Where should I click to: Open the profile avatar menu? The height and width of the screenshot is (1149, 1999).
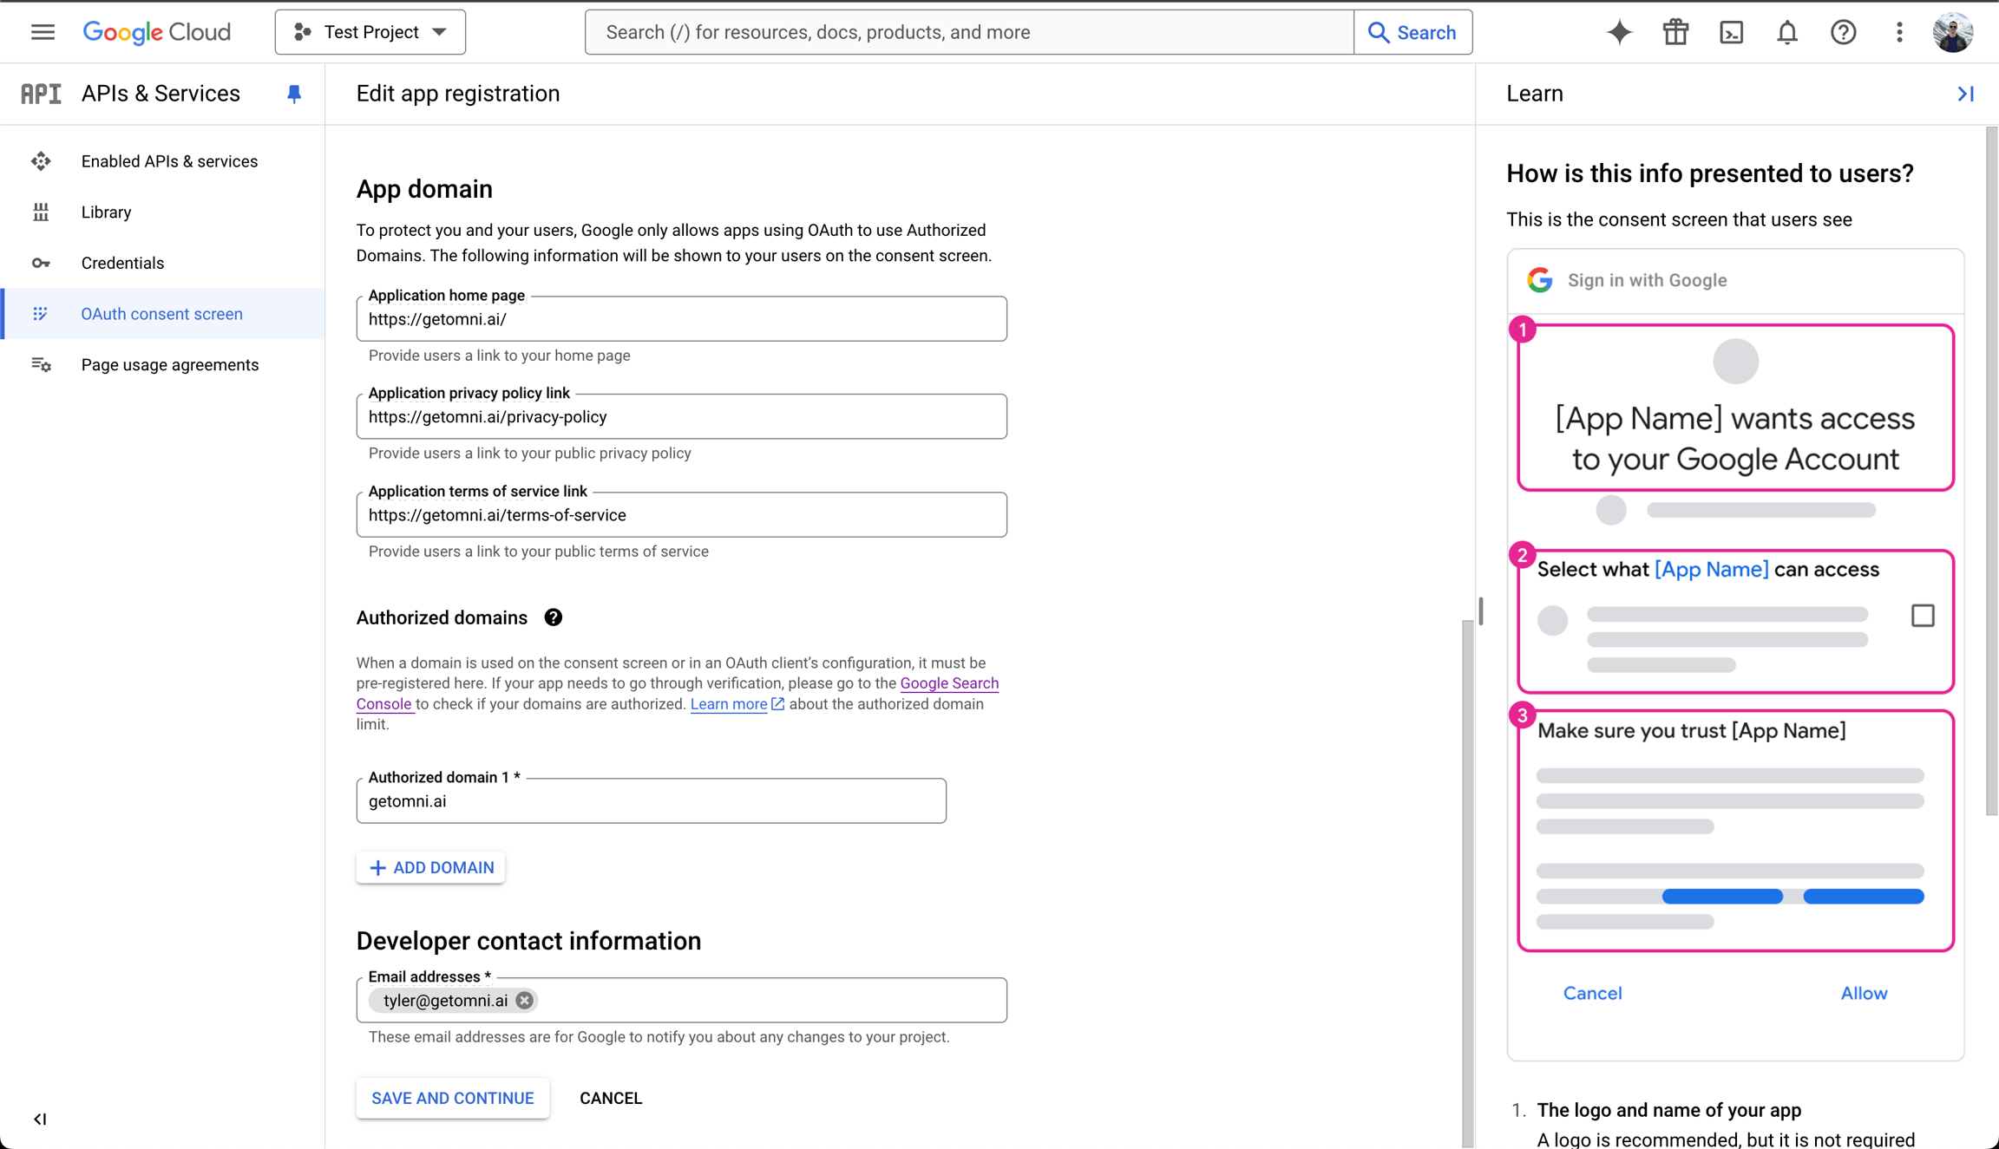tap(1953, 31)
